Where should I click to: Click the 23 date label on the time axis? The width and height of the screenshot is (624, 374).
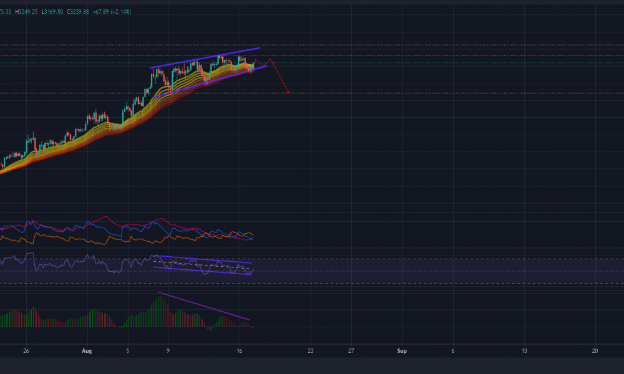point(310,350)
